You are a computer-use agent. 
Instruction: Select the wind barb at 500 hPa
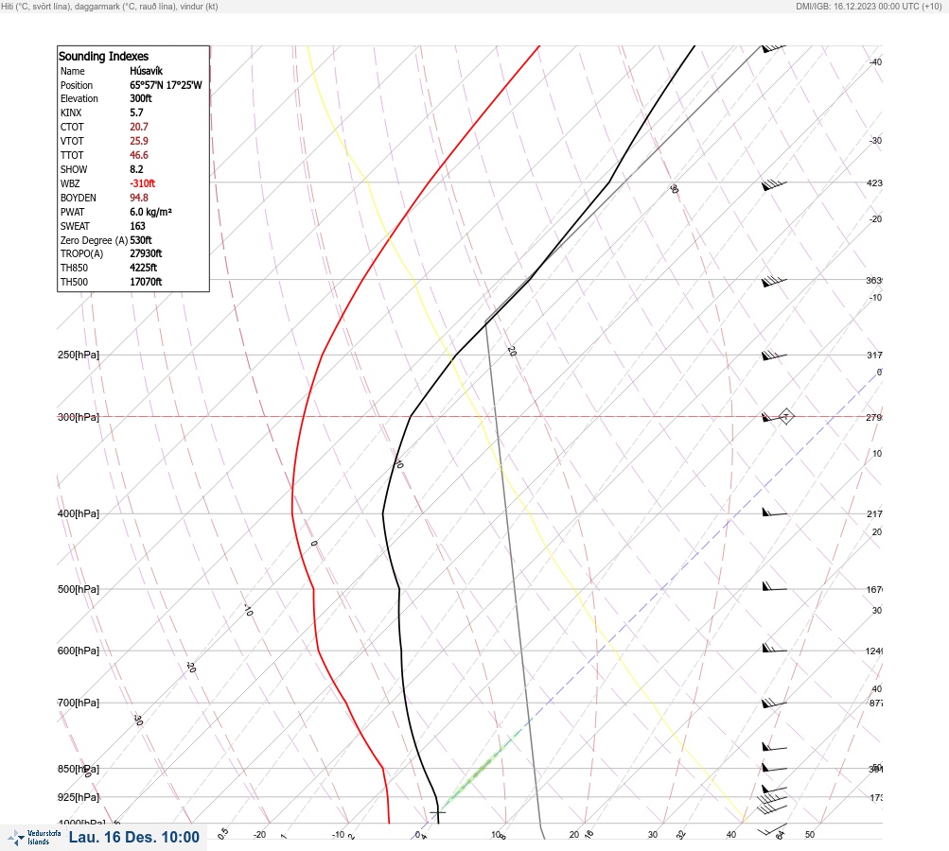click(x=774, y=586)
